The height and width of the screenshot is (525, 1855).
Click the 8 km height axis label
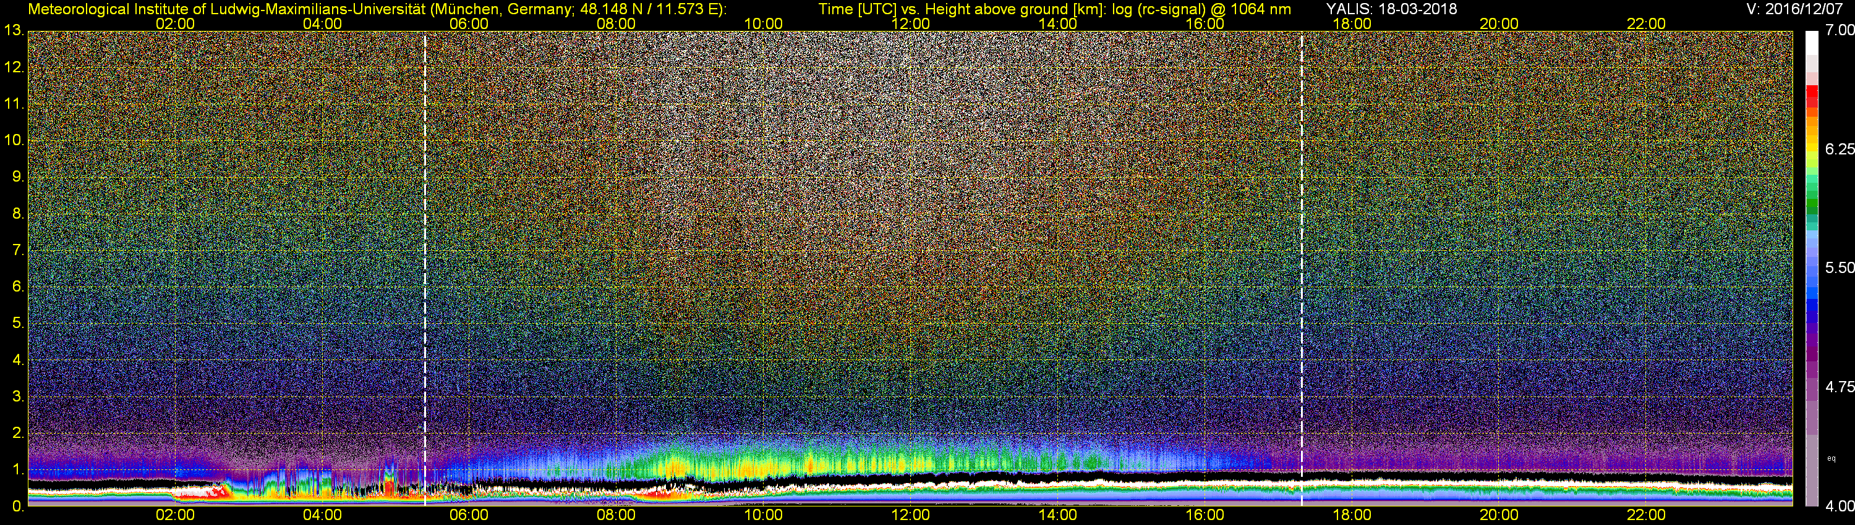coord(18,214)
